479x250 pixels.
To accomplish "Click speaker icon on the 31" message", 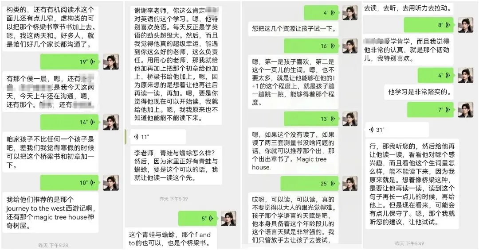I will [371, 130].
